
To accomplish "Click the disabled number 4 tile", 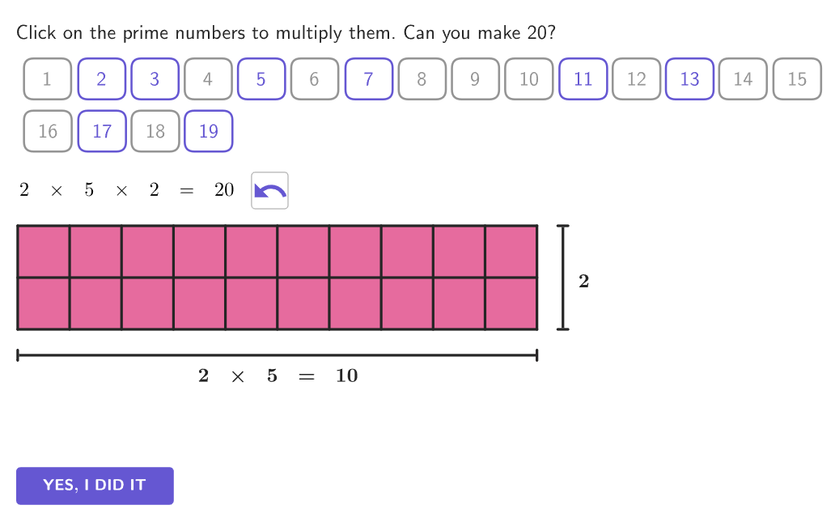I will 208,79.
